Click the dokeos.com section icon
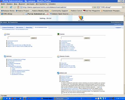 [x=58, y=73]
